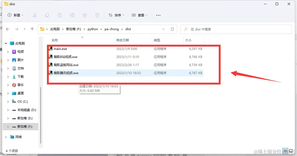Viewport: 297px width, 156px height.
Task: Switch to large thumbnails view icon
Action: 291,151
